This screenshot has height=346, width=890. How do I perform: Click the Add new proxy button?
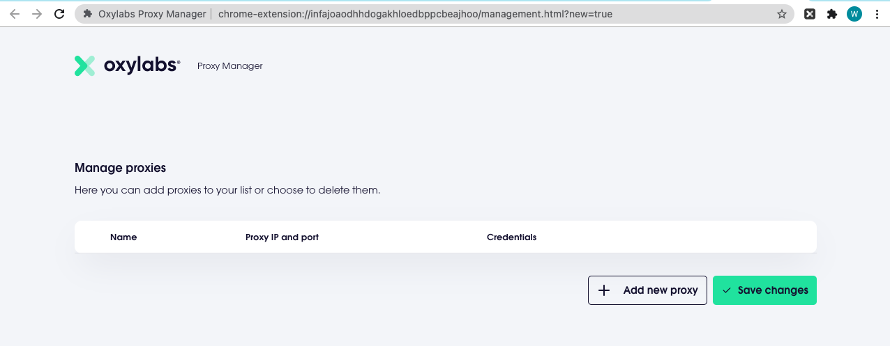click(647, 290)
